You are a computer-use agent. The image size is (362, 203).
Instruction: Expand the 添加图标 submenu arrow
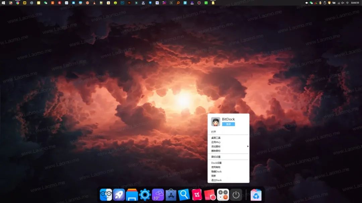tap(247, 146)
